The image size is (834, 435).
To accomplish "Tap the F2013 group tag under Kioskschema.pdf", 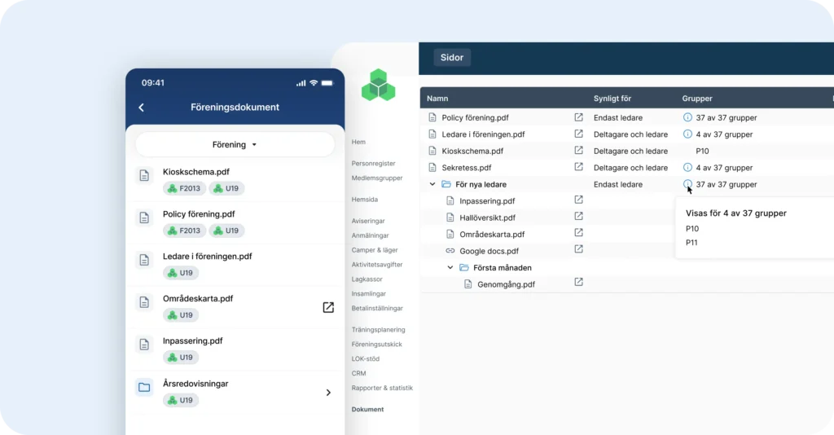I will (x=184, y=188).
